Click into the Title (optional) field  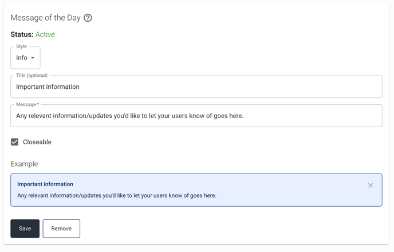pos(196,86)
